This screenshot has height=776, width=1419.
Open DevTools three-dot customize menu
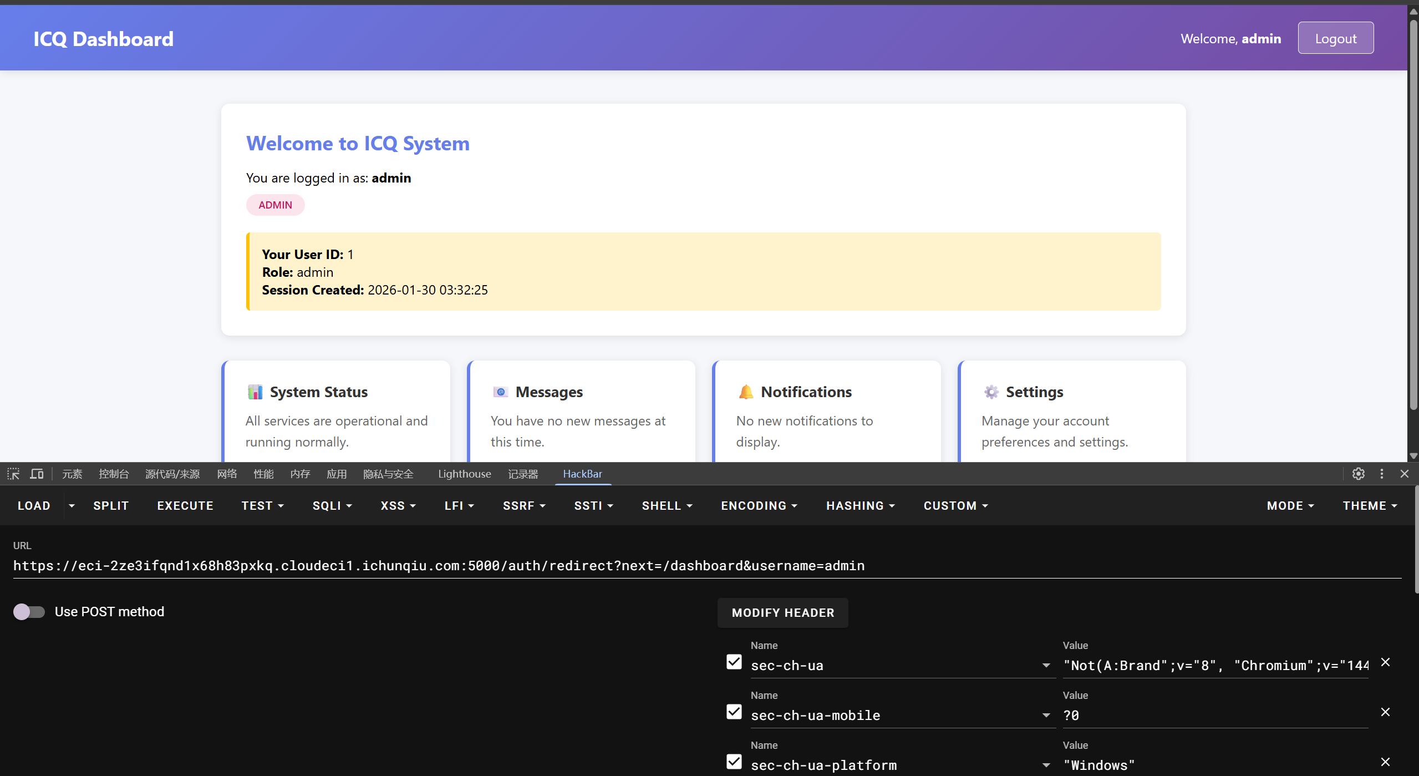click(x=1381, y=474)
